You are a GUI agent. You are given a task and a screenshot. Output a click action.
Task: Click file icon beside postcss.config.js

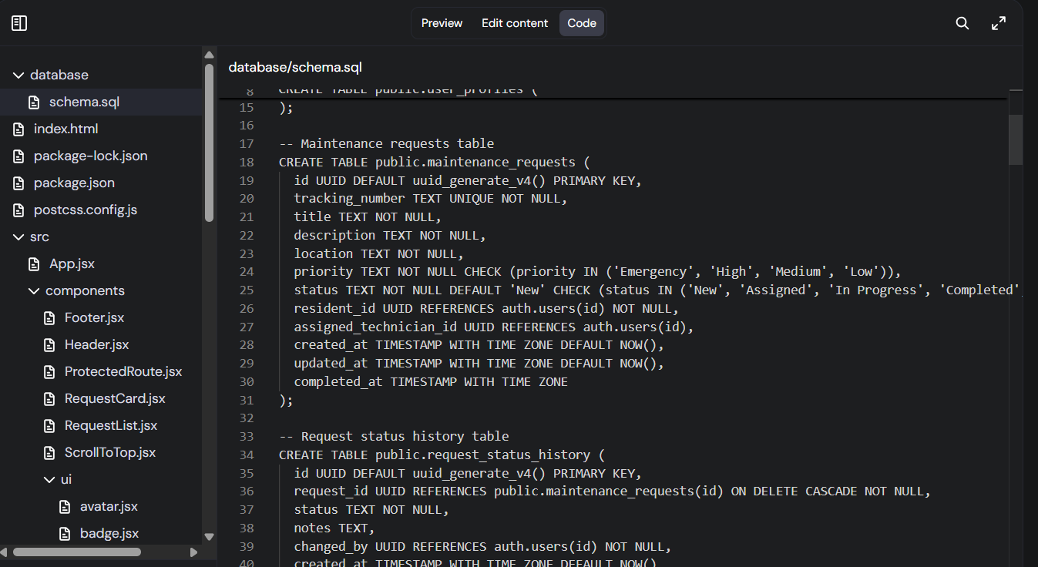point(18,210)
